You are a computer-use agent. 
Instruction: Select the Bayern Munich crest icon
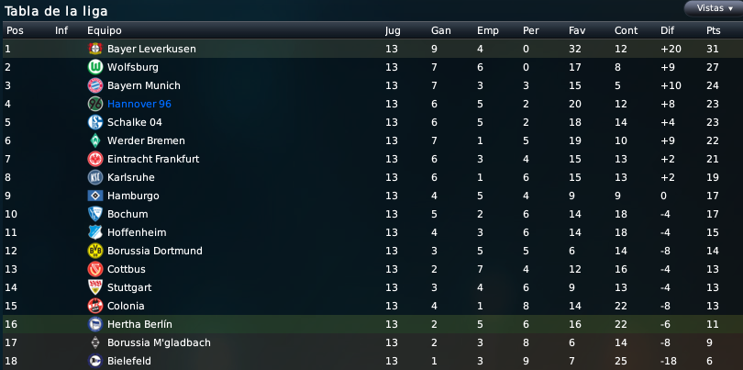[x=95, y=85]
